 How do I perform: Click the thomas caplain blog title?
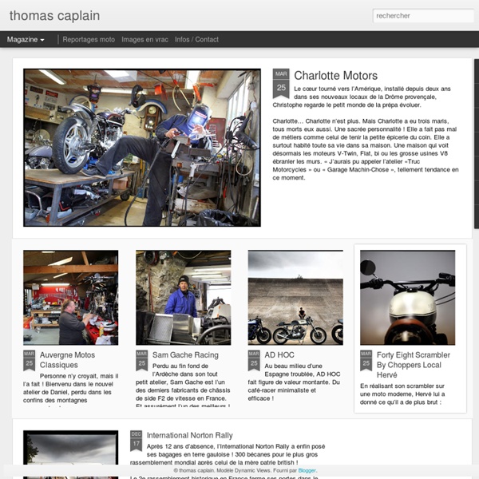pos(54,16)
